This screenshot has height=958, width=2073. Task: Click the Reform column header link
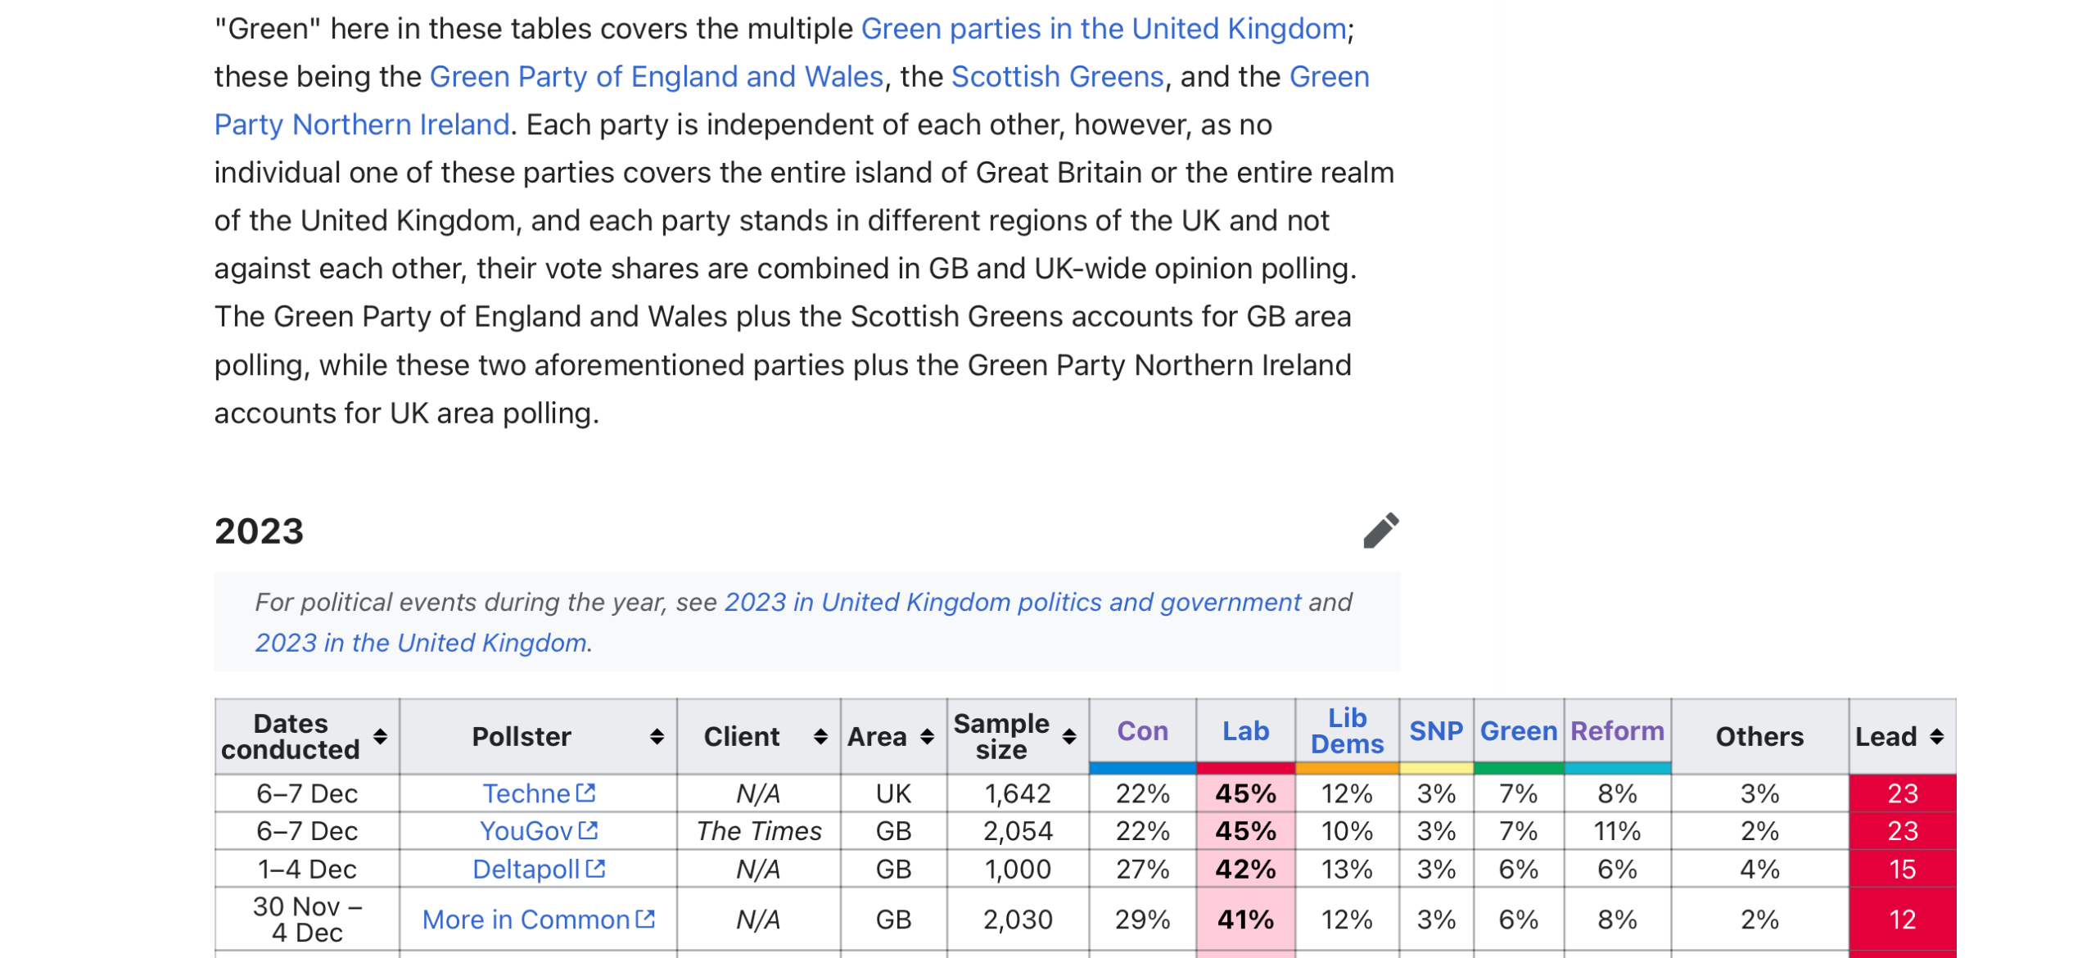pyautogui.click(x=1617, y=730)
